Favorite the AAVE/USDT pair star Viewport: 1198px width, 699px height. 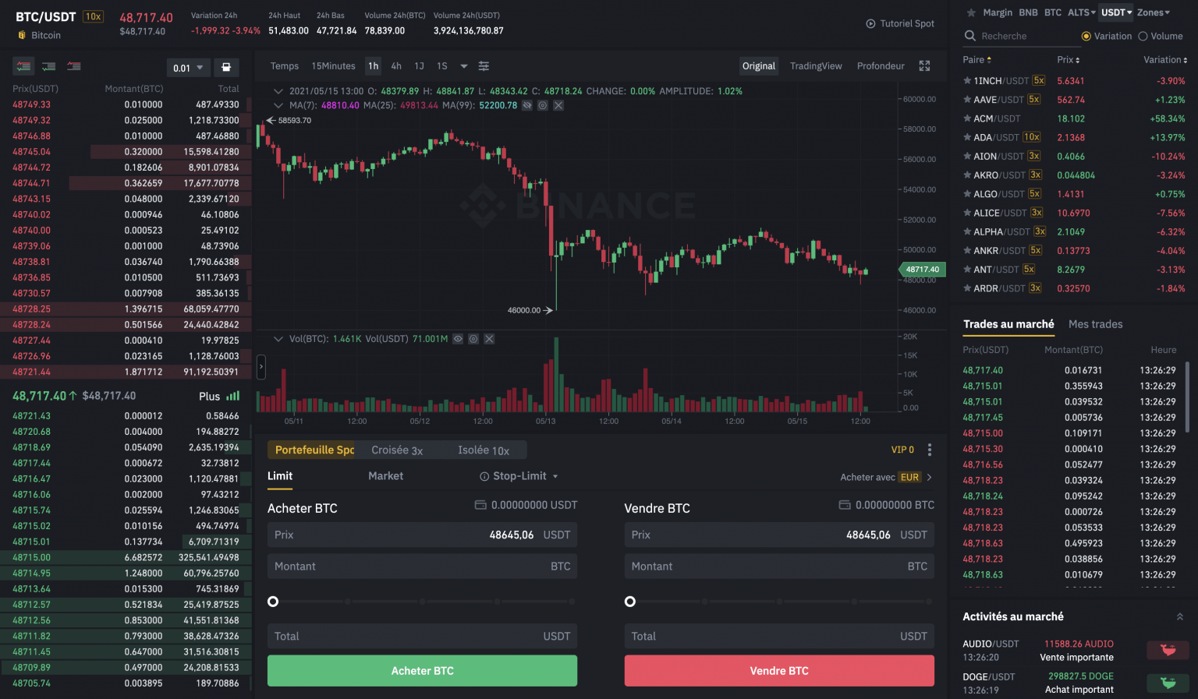click(967, 99)
